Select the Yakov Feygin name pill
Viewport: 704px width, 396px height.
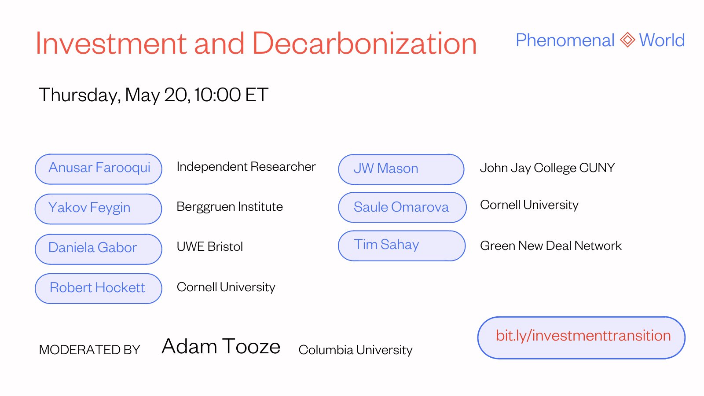point(99,209)
